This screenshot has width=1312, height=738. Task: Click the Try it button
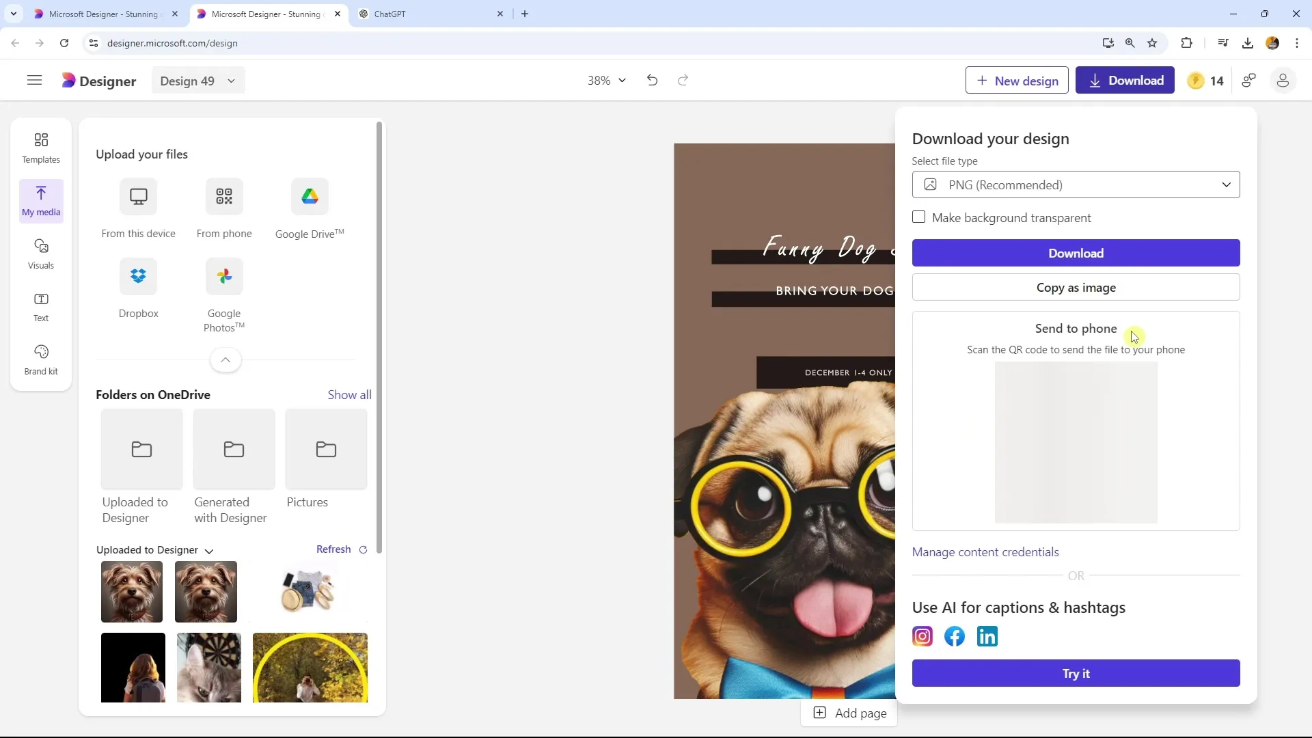click(1076, 673)
